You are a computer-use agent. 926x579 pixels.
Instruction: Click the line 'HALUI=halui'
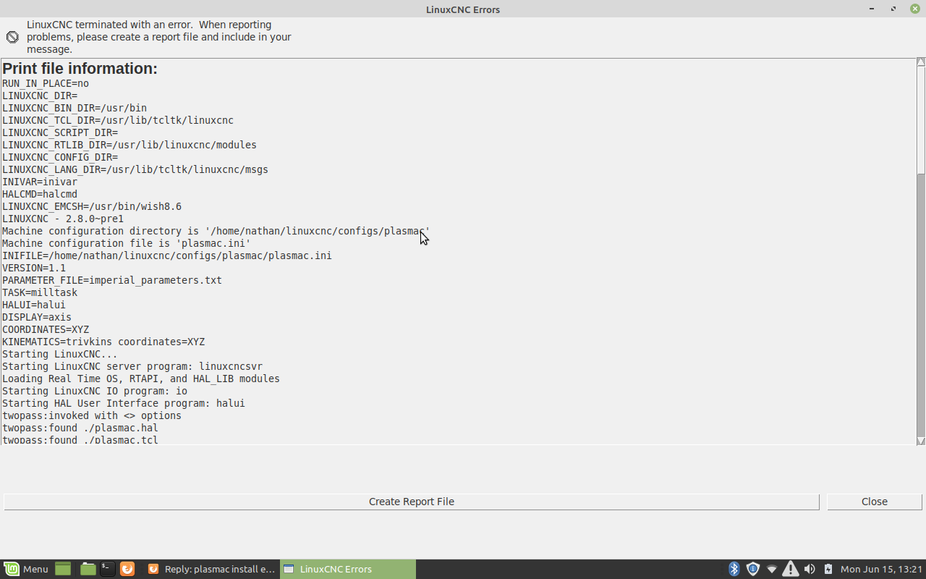click(34, 305)
